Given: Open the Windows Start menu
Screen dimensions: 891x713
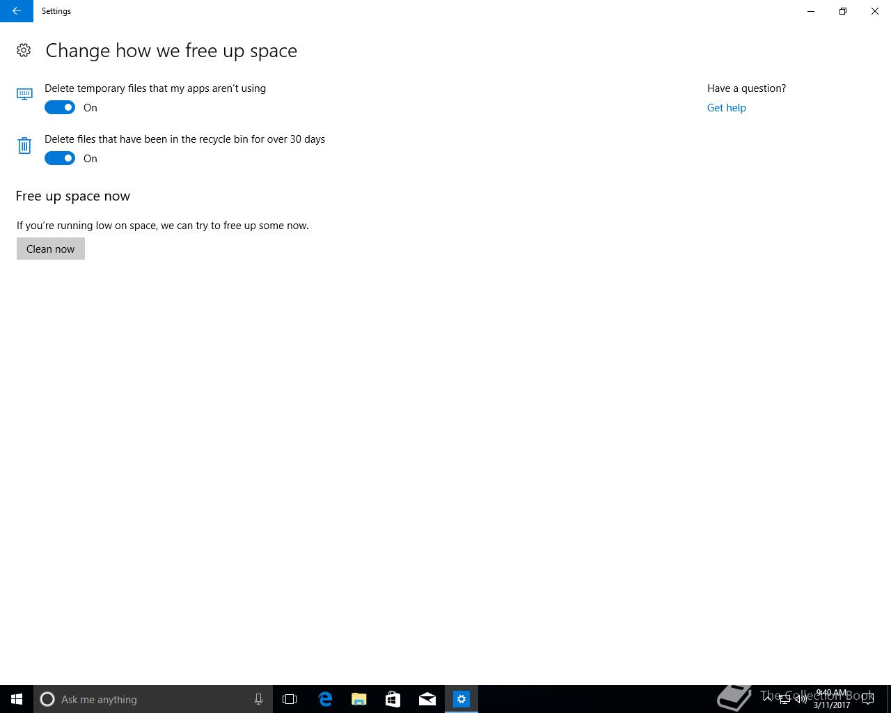Looking at the screenshot, I should [x=17, y=699].
